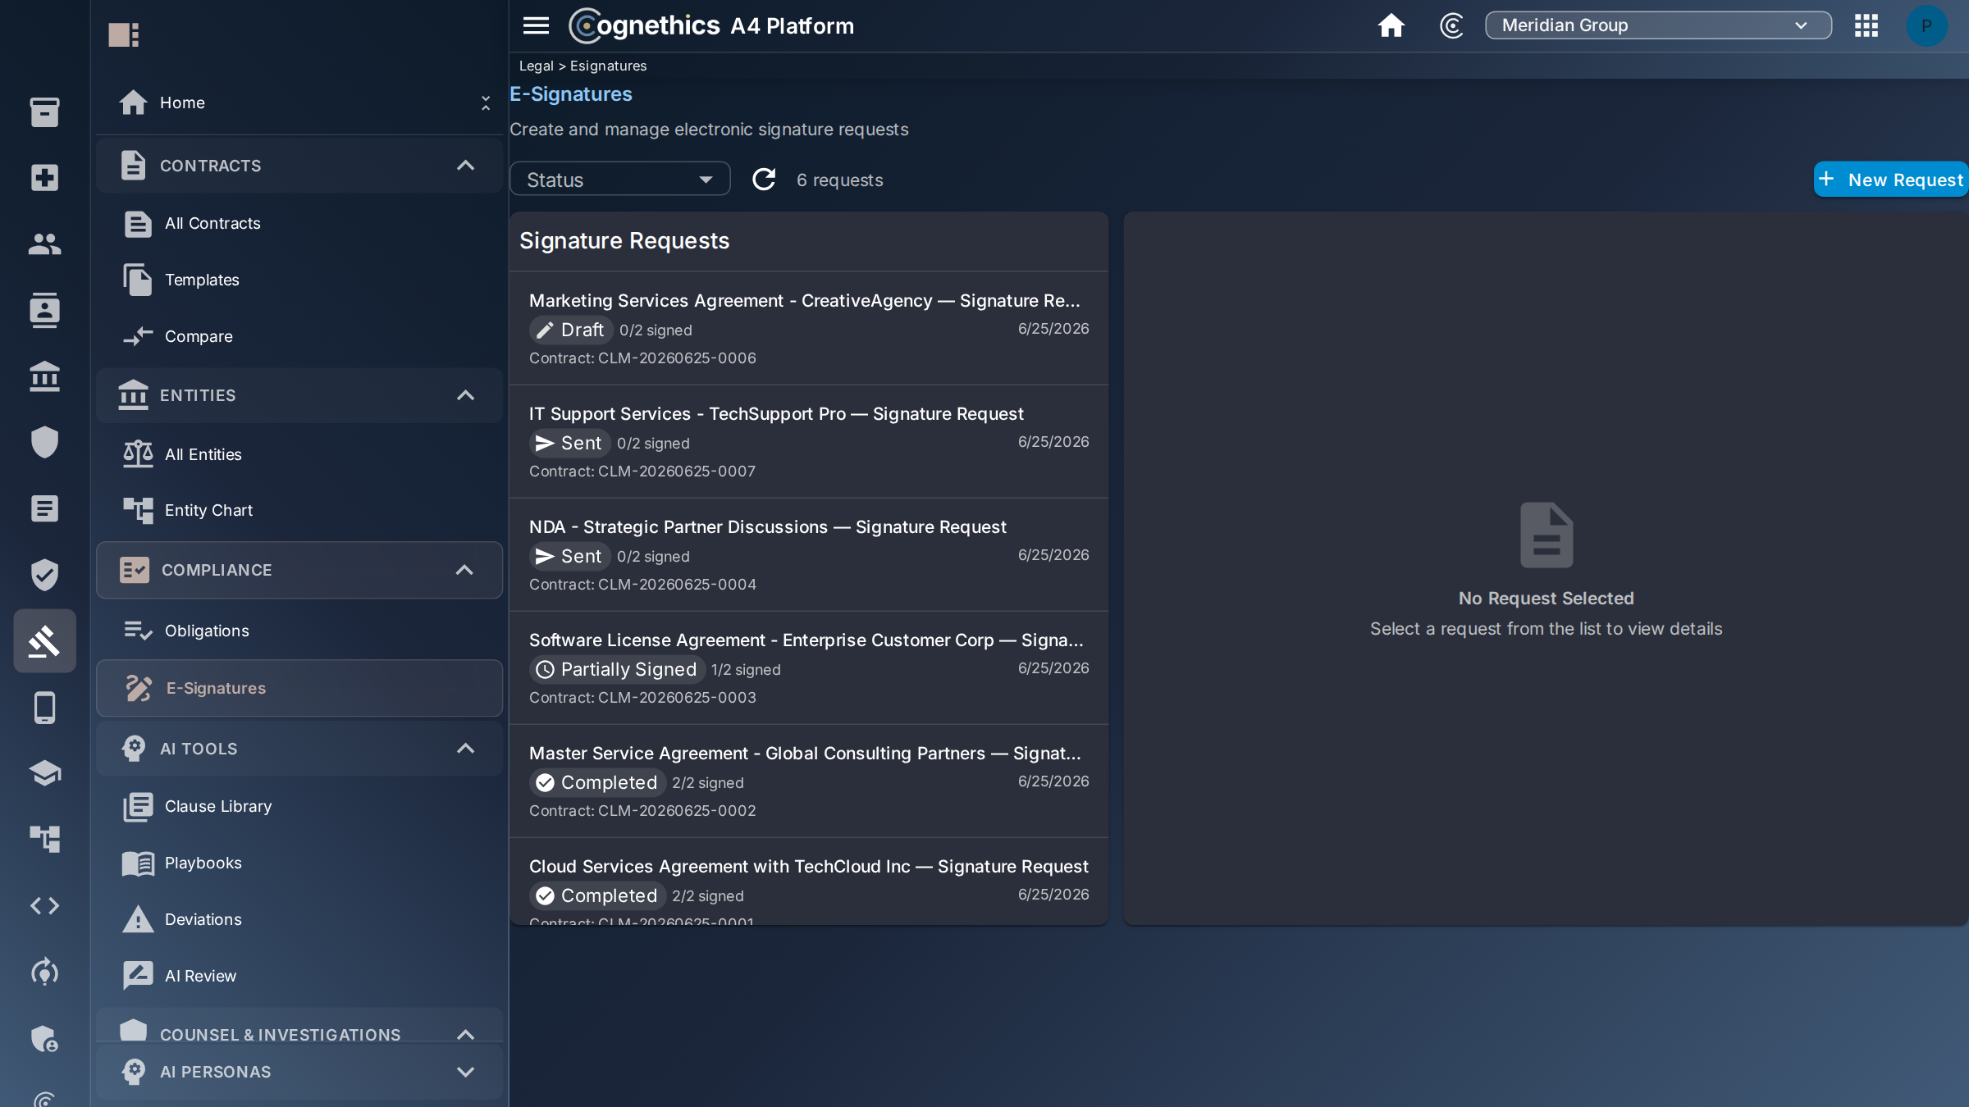
Task: Click the New Request button
Action: tap(1890, 180)
